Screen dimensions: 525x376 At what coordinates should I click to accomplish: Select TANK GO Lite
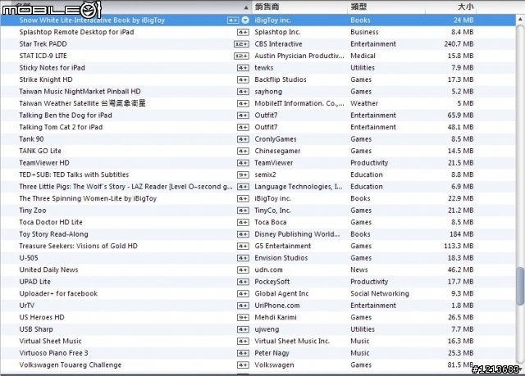[x=40, y=151]
